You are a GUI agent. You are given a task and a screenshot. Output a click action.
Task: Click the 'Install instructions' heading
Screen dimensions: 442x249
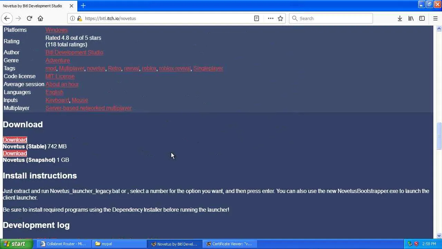[x=40, y=176]
